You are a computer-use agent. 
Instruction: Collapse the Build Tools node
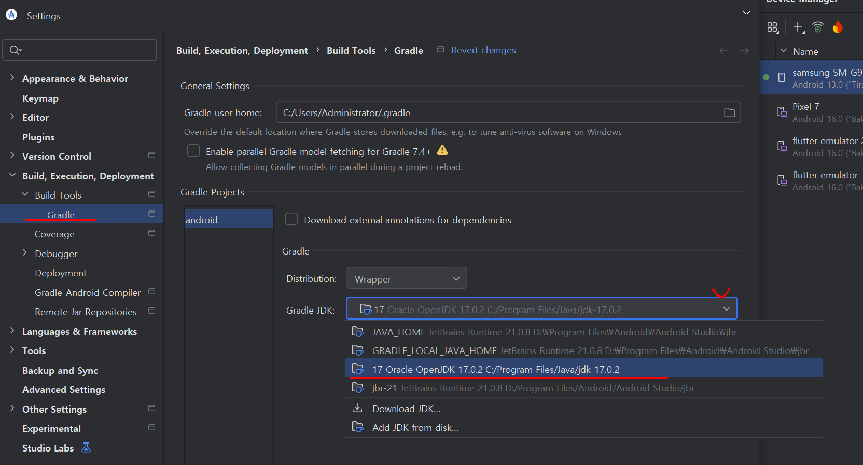pyautogui.click(x=25, y=194)
